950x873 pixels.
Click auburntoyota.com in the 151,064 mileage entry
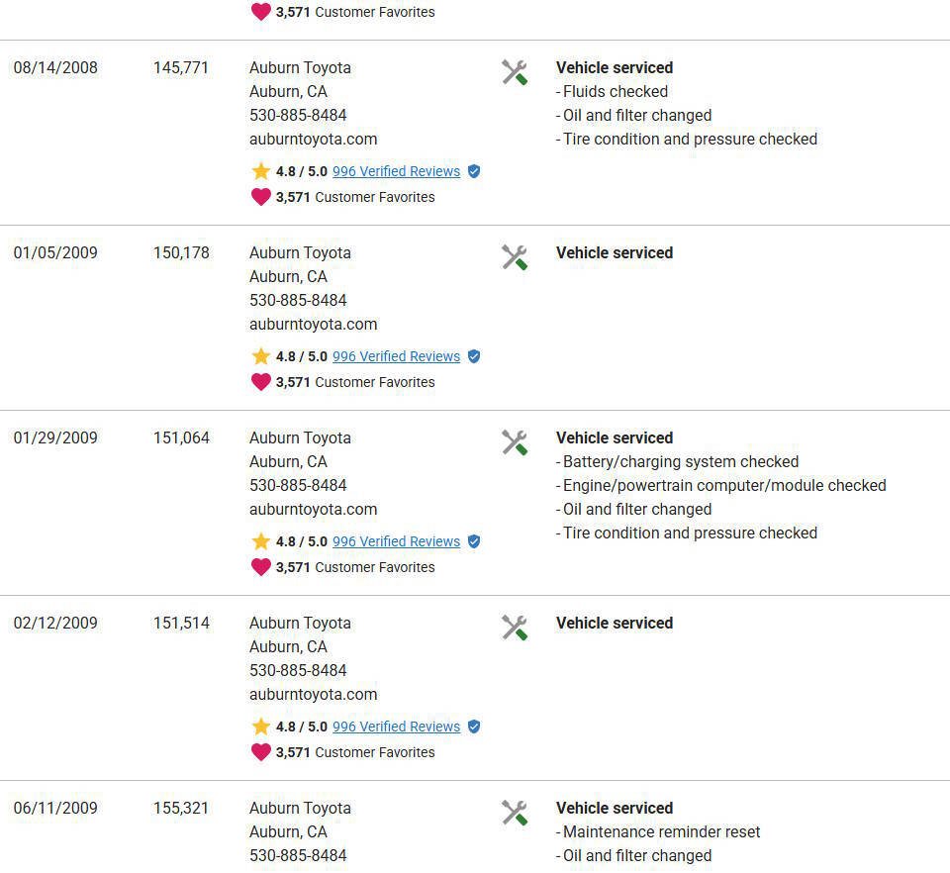click(314, 510)
